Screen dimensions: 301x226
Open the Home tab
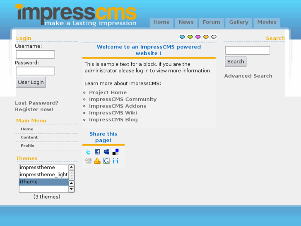pos(161,23)
